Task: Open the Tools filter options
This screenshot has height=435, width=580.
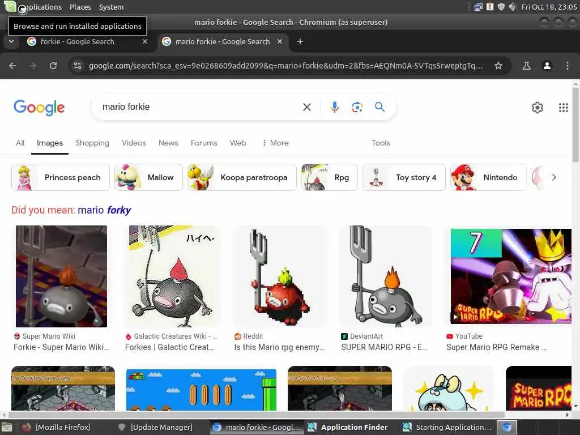Action: tap(381, 143)
